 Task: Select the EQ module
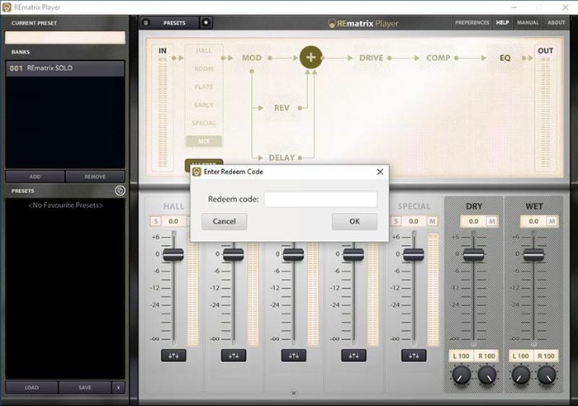(x=505, y=58)
